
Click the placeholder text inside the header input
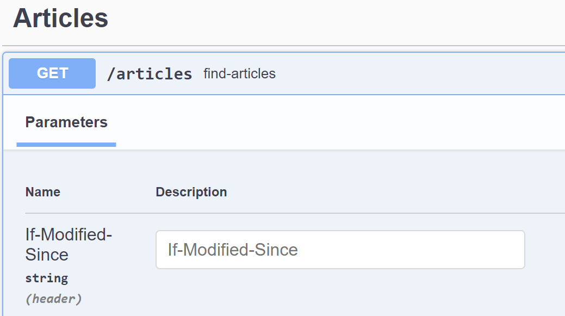click(233, 250)
